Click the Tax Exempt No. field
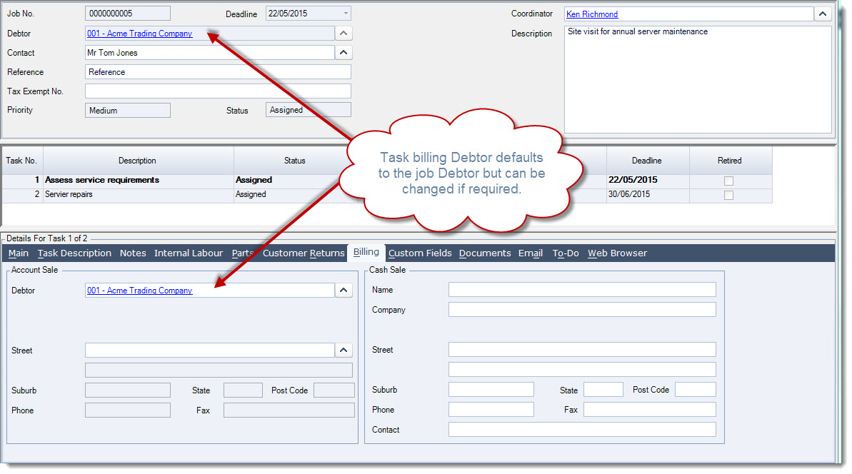The width and height of the screenshot is (852, 474). (x=218, y=91)
